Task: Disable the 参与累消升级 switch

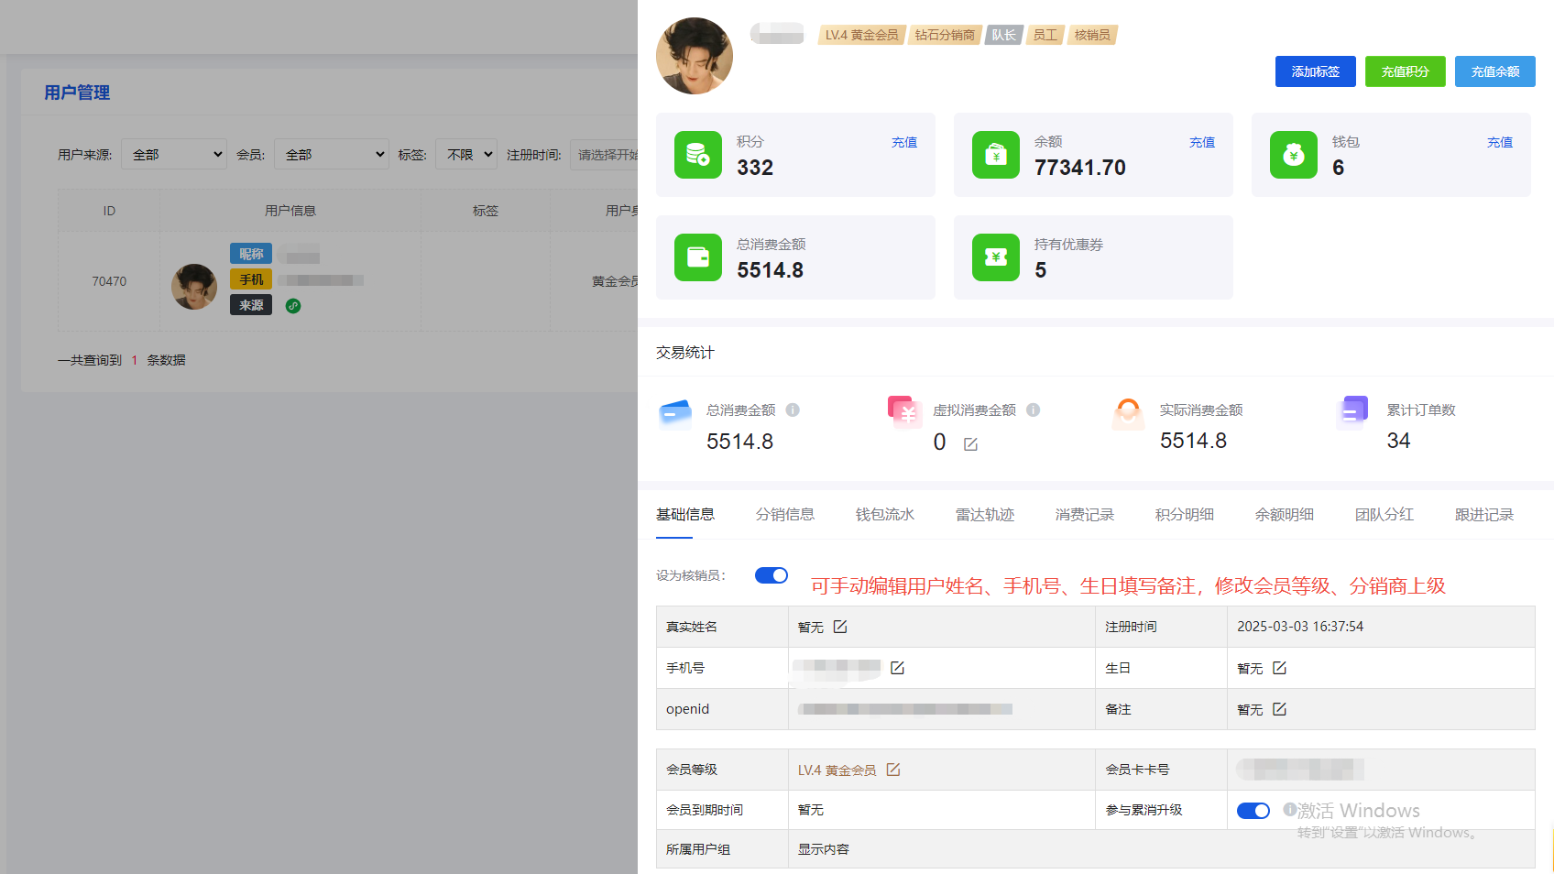Action: tap(1253, 811)
